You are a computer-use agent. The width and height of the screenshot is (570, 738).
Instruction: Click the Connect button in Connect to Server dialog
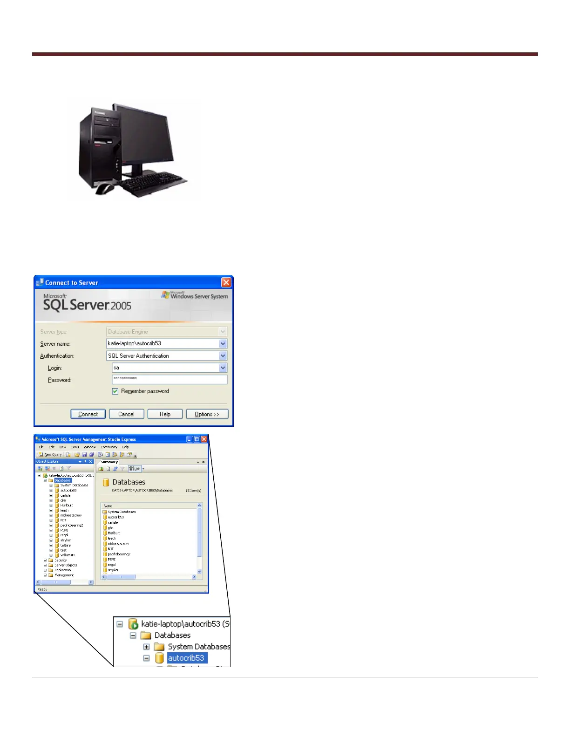pyautogui.click(x=88, y=414)
